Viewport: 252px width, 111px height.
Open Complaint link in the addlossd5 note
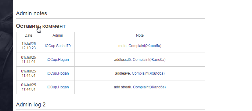click(x=149, y=60)
